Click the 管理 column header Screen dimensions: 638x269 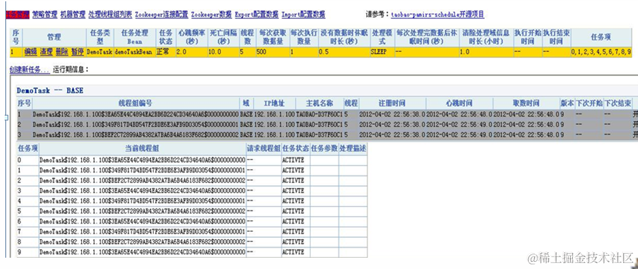tap(54, 37)
